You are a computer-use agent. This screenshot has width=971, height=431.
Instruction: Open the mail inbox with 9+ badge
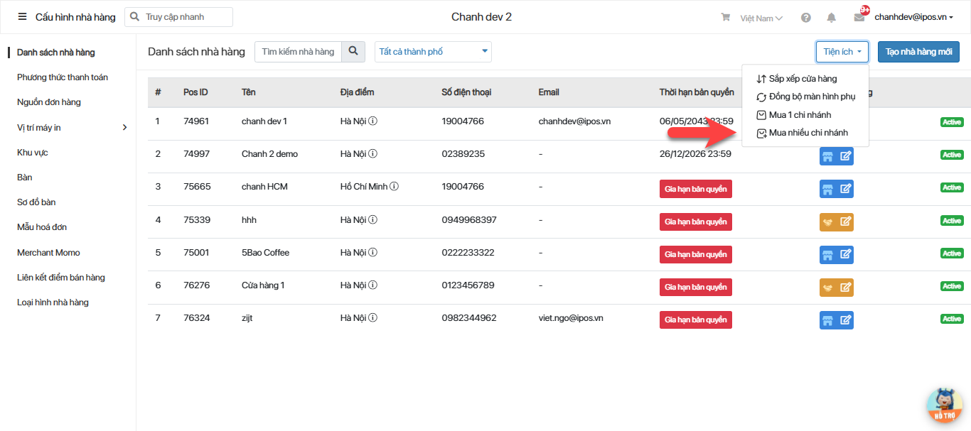pyautogui.click(x=859, y=18)
